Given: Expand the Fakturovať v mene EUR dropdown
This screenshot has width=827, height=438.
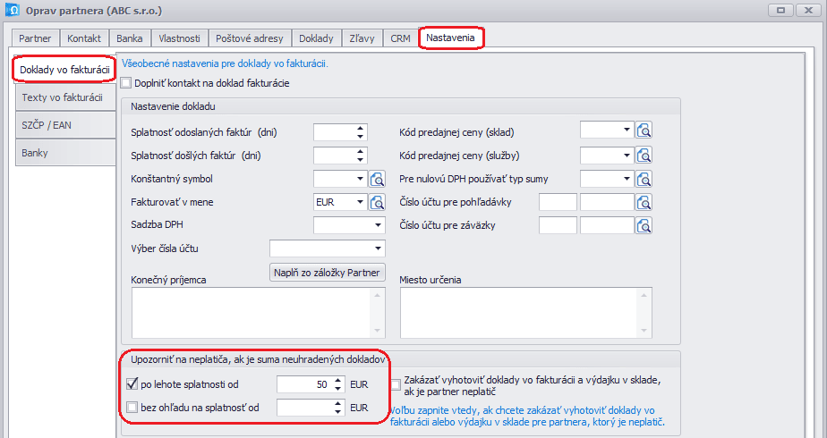Looking at the screenshot, I should (x=361, y=203).
